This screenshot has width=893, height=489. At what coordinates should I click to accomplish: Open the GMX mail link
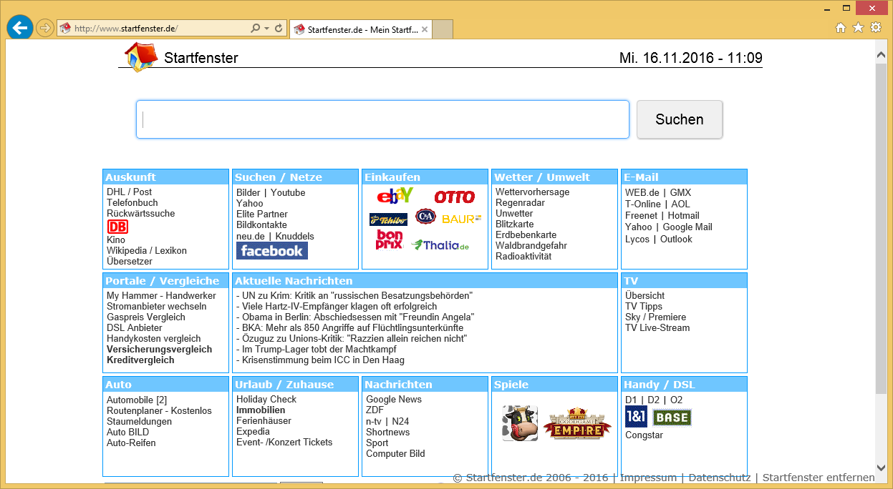680,192
